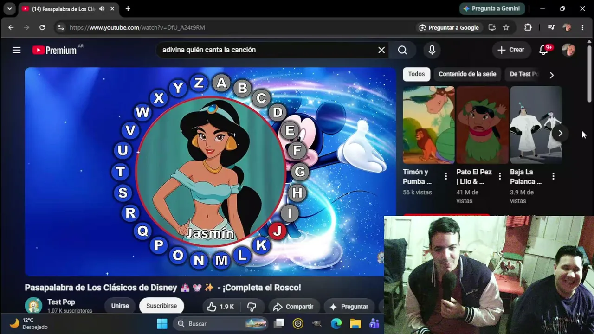Open options for the Pato El Pez video

pos(500,176)
